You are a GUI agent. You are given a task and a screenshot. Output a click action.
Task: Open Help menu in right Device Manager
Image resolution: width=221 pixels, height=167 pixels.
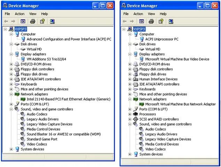click(x=163, y=14)
